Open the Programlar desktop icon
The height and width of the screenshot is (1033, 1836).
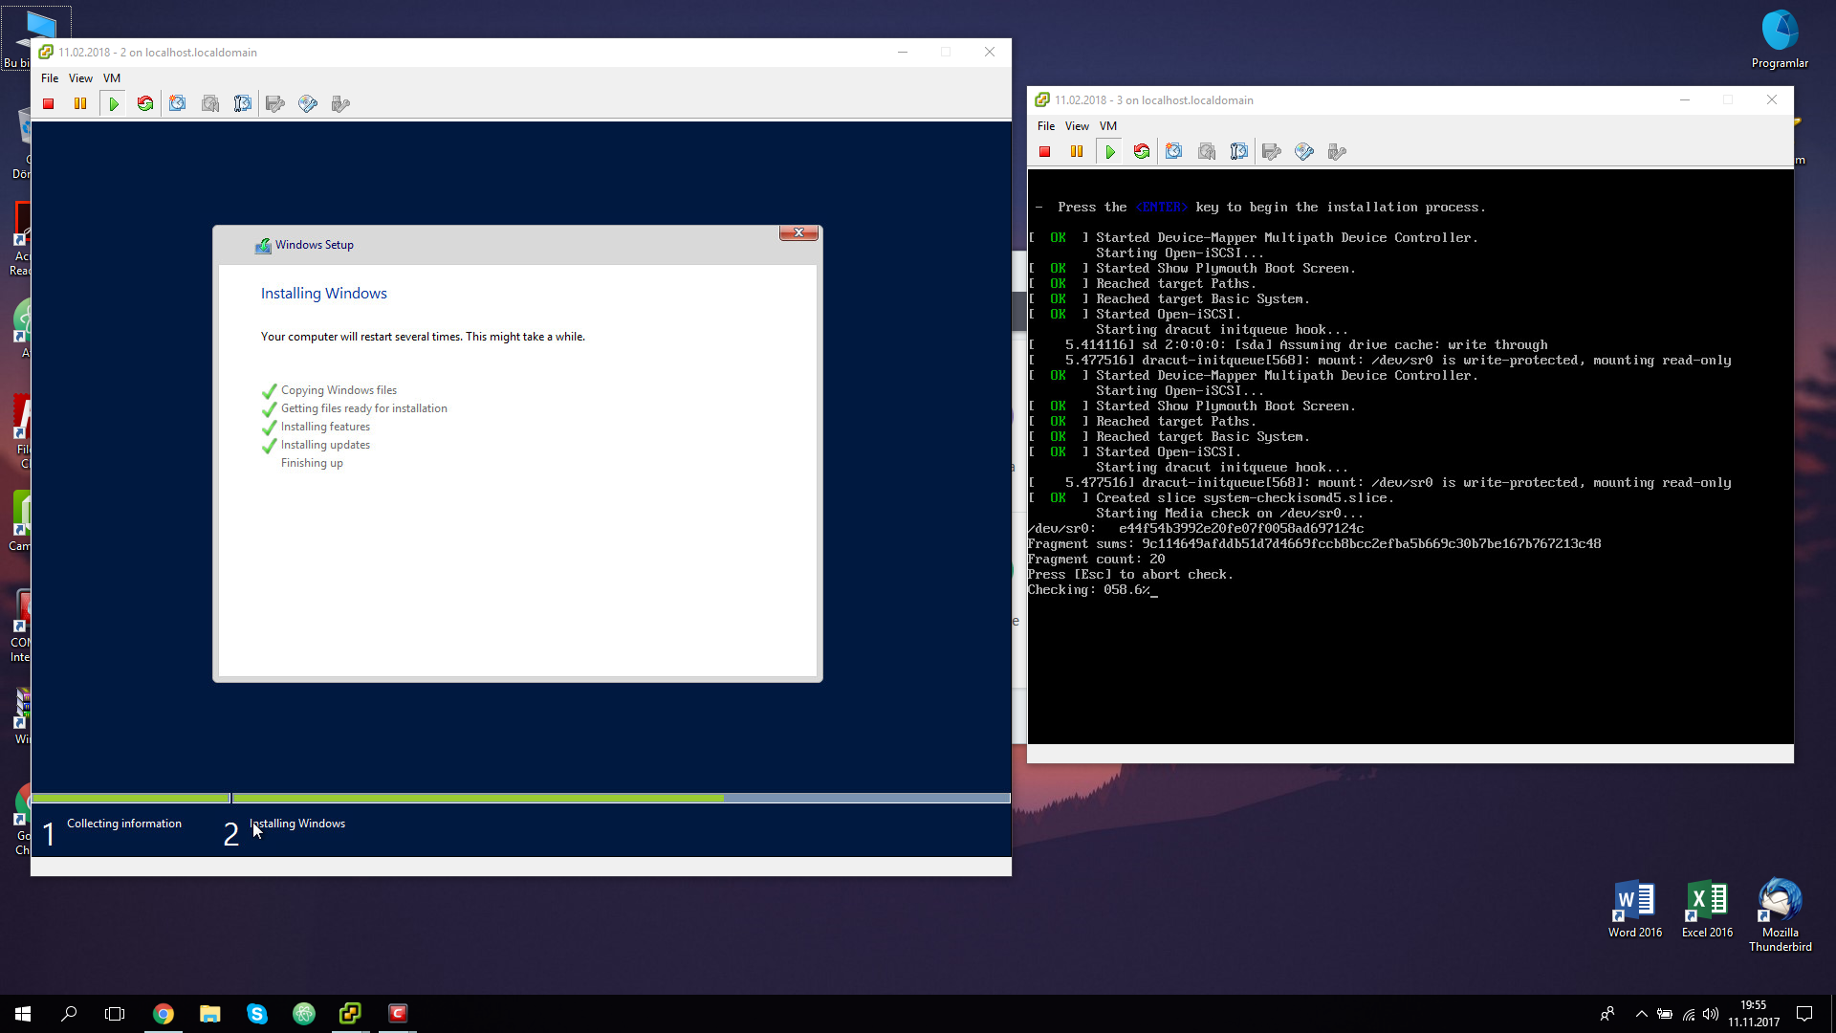[1780, 40]
